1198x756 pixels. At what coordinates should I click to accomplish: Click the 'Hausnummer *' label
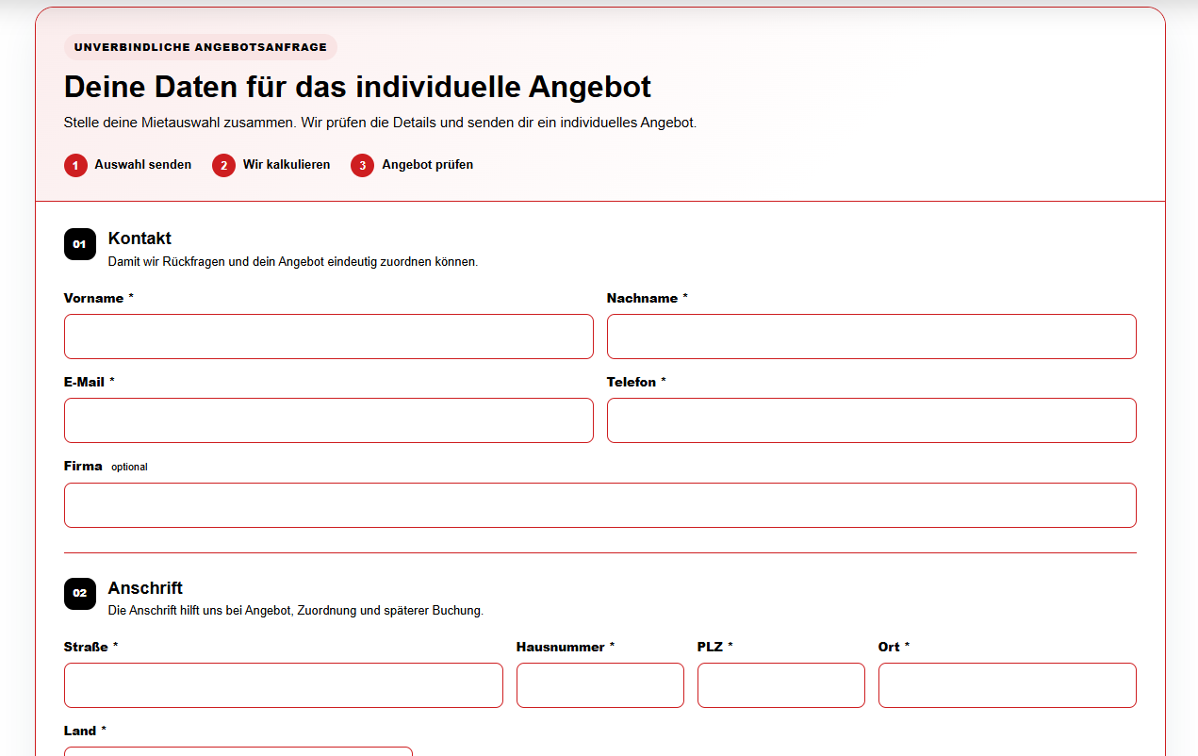(566, 647)
